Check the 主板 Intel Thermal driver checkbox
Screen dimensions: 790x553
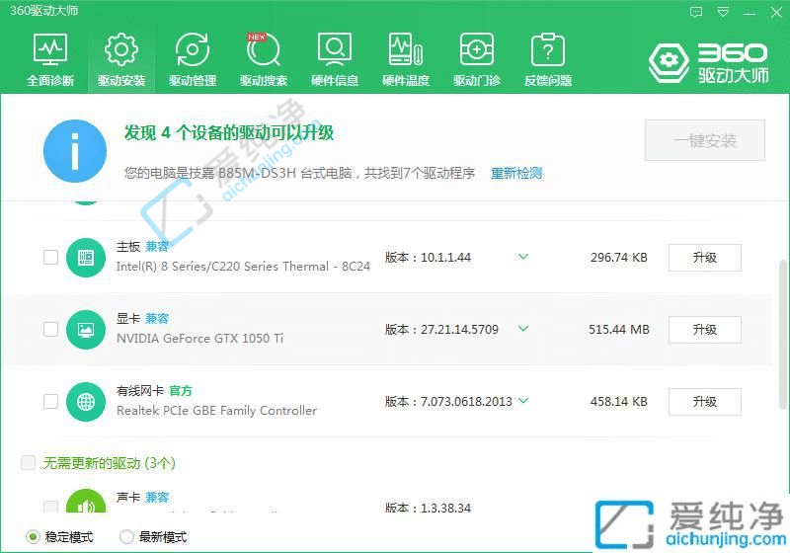[x=50, y=258]
